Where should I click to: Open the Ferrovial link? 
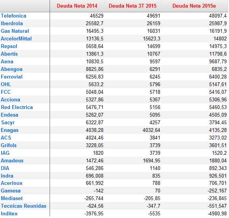coord(11,77)
